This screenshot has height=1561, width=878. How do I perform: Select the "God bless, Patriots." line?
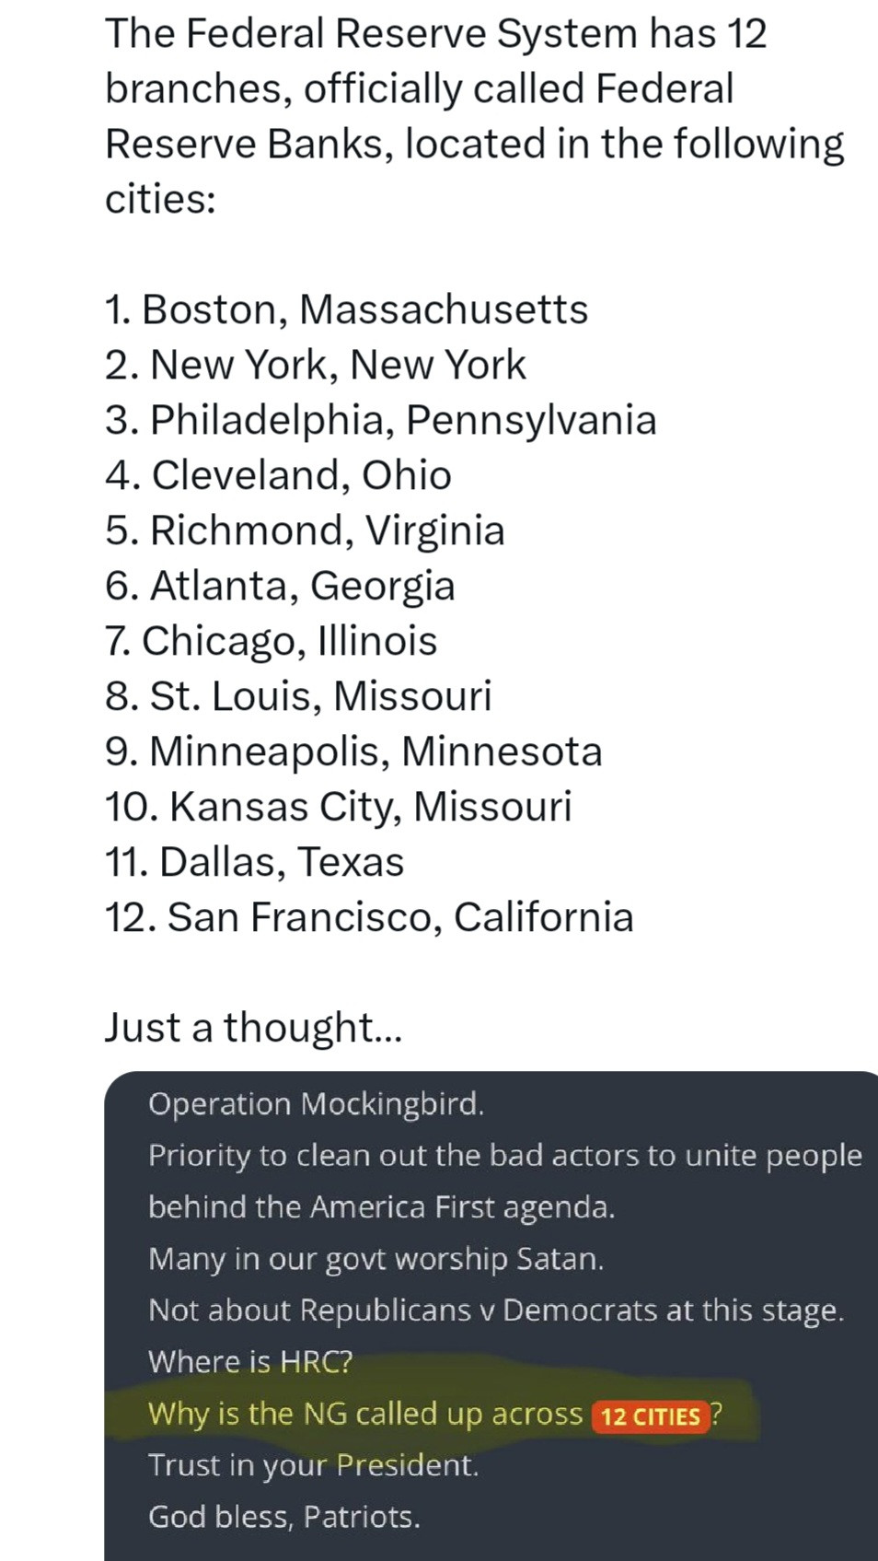[284, 1516]
